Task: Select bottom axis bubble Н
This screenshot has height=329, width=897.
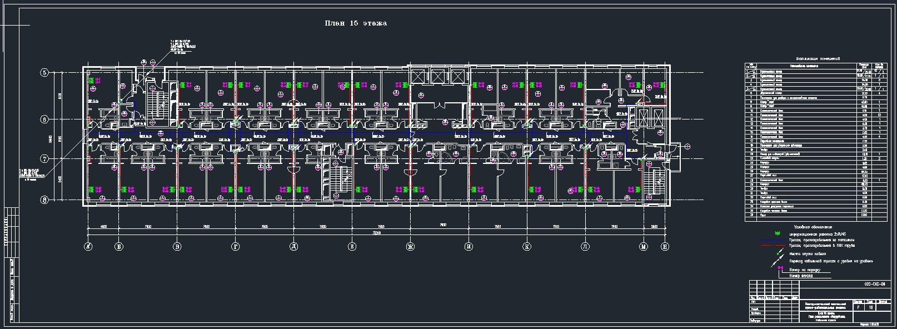Action: coord(665,246)
